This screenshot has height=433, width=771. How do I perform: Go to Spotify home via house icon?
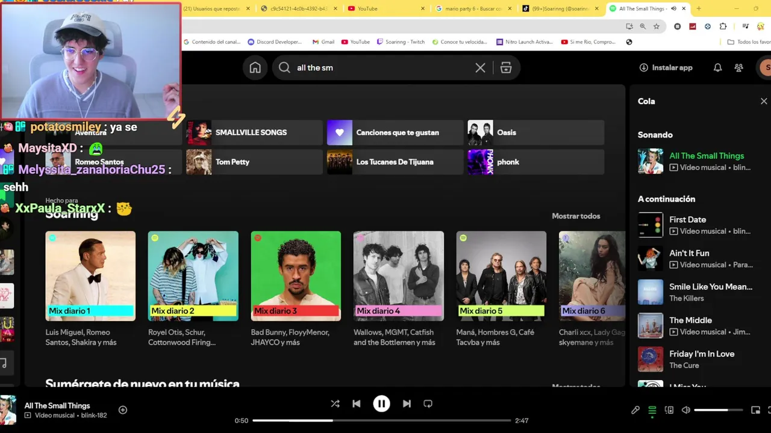coord(255,68)
